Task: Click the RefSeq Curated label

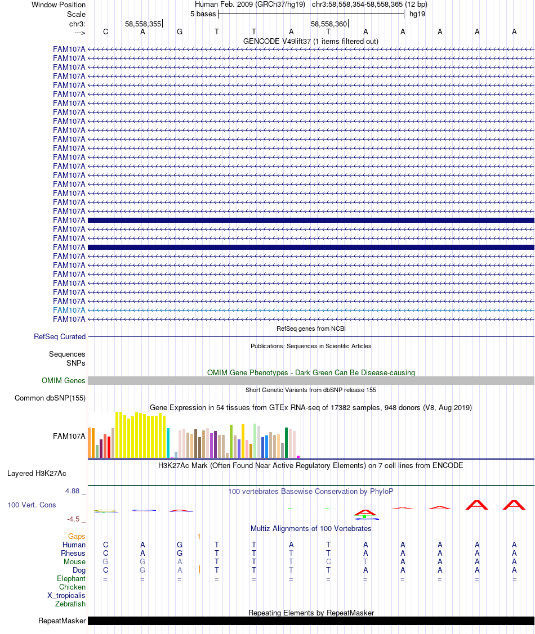Action: tap(60, 337)
